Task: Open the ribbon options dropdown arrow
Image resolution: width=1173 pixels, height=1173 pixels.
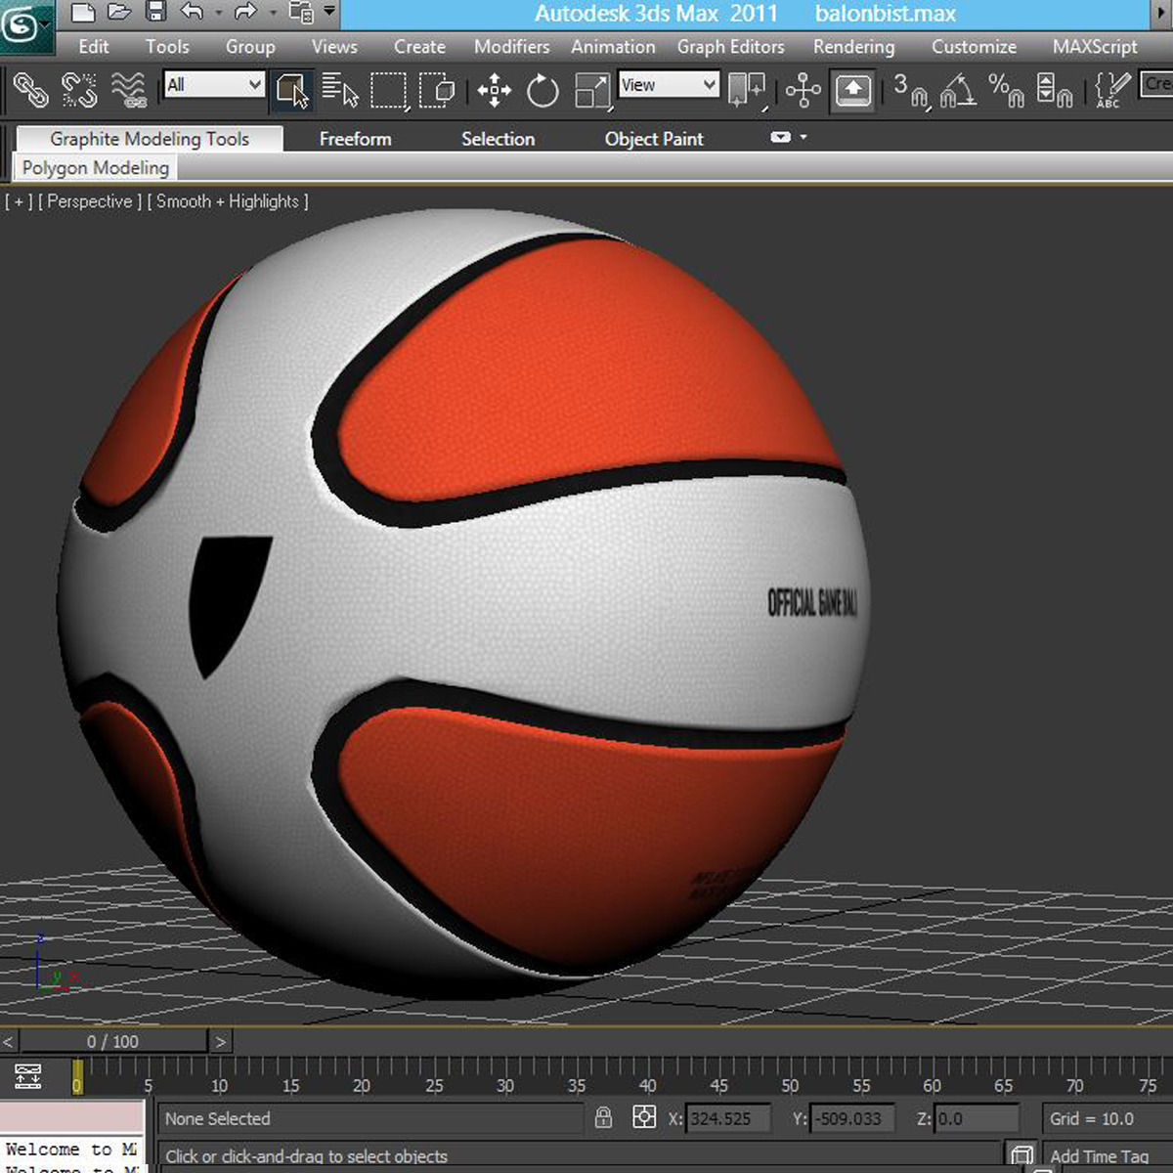Action: click(804, 137)
